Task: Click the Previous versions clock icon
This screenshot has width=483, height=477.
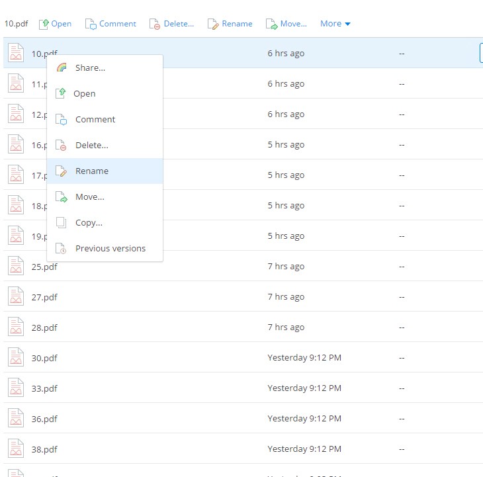Action: [62, 249]
